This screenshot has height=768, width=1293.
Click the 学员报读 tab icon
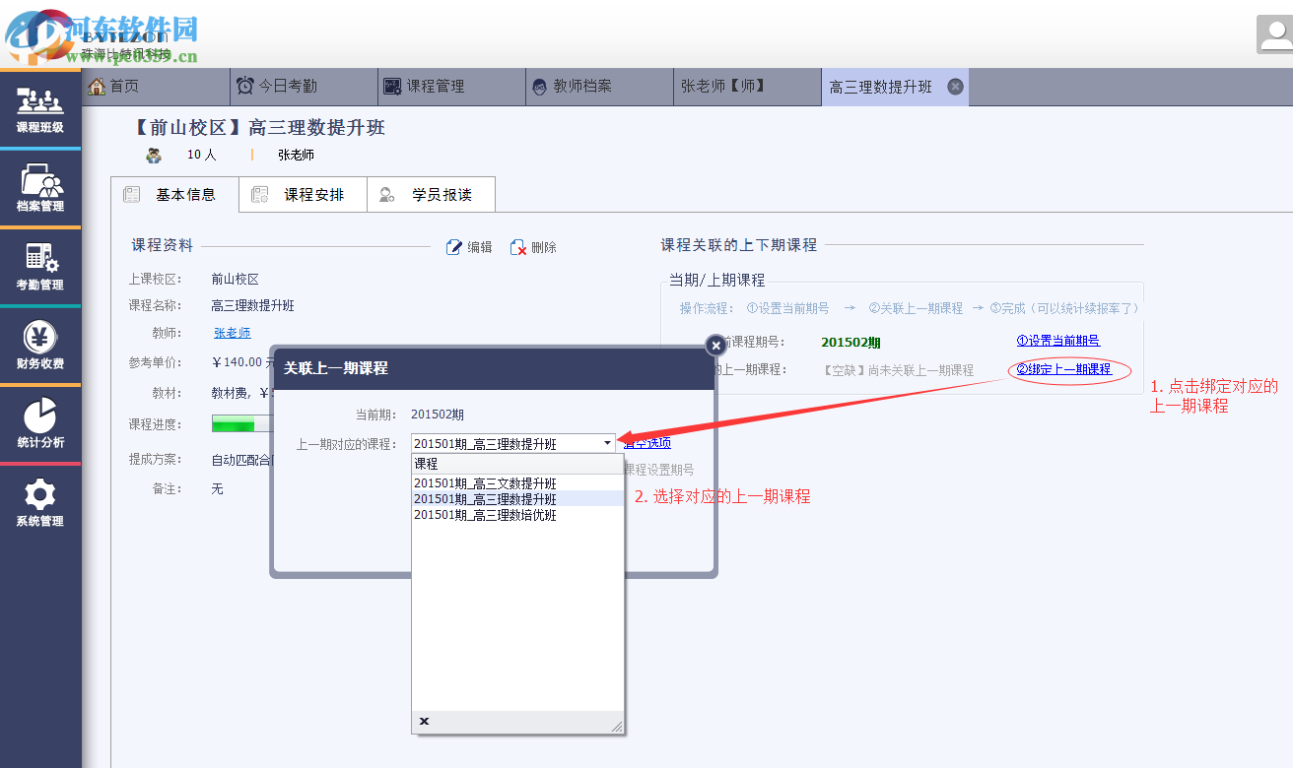pos(387,195)
